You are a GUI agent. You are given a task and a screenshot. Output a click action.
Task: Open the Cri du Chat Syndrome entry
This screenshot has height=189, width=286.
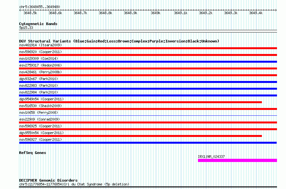[x=74, y=184]
